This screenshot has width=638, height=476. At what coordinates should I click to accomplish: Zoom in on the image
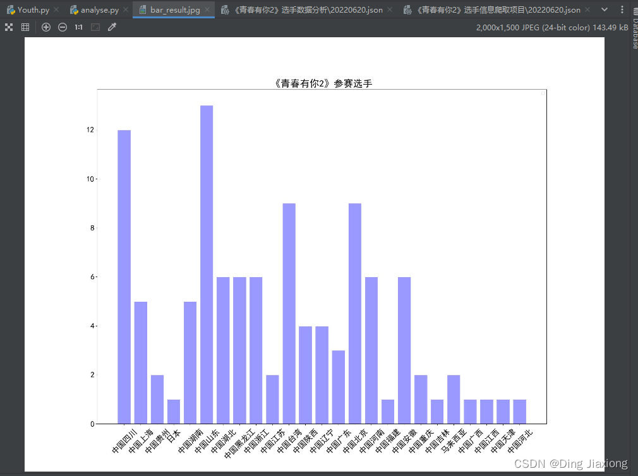(46, 27)
